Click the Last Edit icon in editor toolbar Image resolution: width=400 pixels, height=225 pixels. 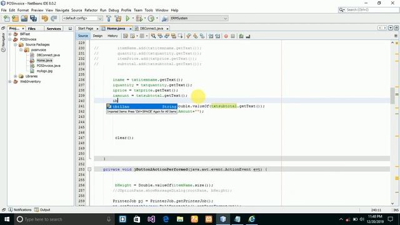[126, 36]
